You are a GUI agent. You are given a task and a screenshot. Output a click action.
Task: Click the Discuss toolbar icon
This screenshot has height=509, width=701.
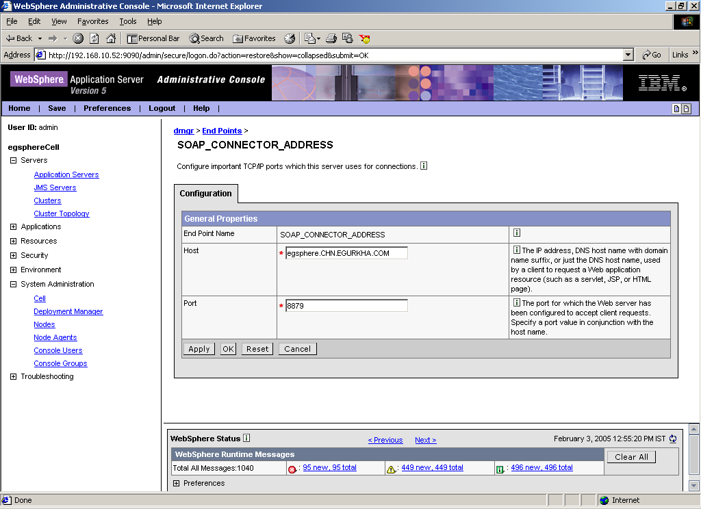point(347,38)
